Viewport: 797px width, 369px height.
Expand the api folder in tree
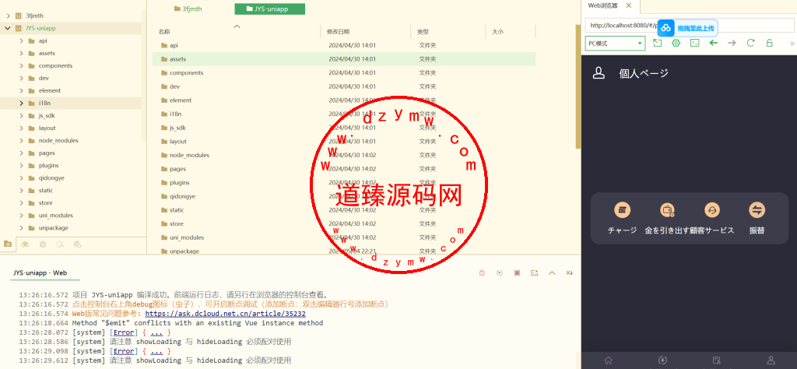(21, 40)
